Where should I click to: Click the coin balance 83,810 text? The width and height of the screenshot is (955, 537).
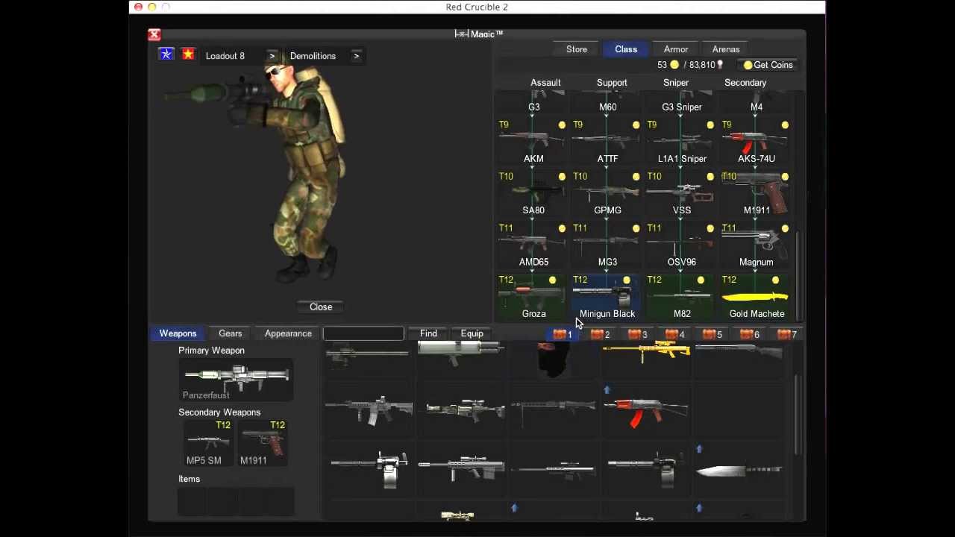pos(702,65)
